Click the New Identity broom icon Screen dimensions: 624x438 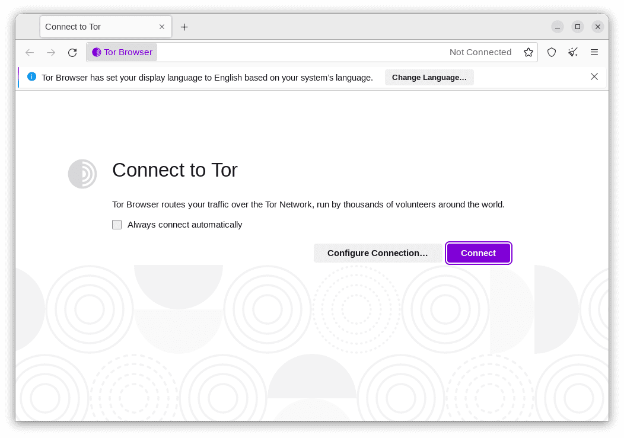[573, 52]
